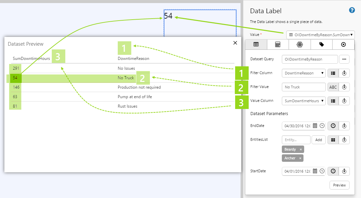
Task: Click the ellipsis button beside Dataset Query
Action: click(x=344, y=59)
